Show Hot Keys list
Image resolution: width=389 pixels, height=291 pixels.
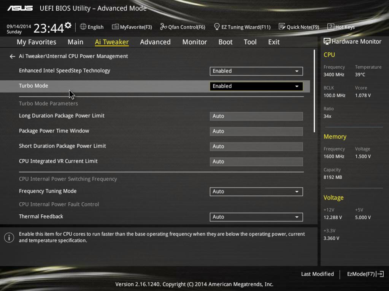coord(341,27)
